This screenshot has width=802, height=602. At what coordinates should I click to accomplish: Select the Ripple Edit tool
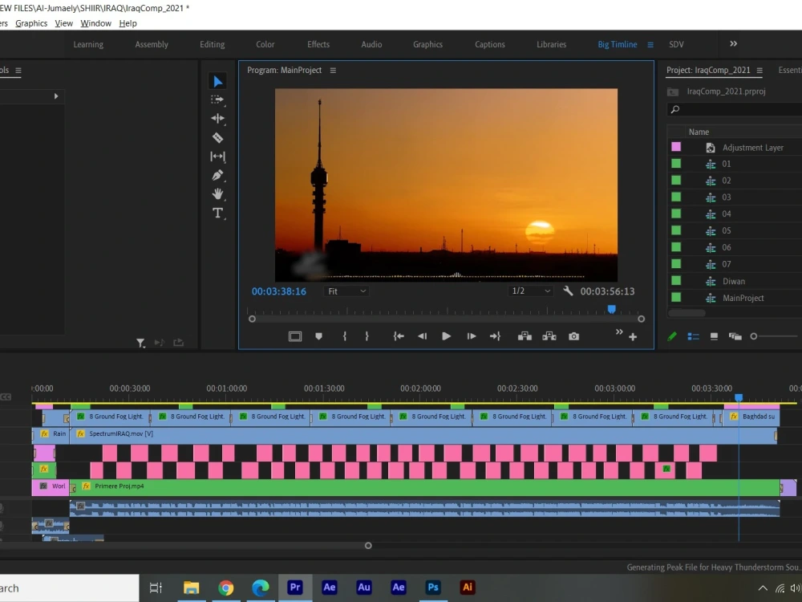point(218,119)
